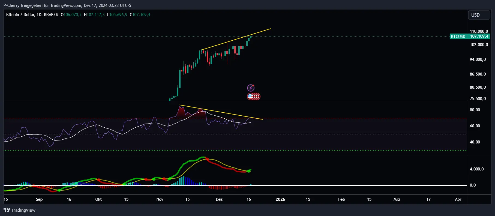The image size is (495, 216).
Task: Click the BTCUSD price label tag
Action: pyautogui.click(x=458, y=36)
